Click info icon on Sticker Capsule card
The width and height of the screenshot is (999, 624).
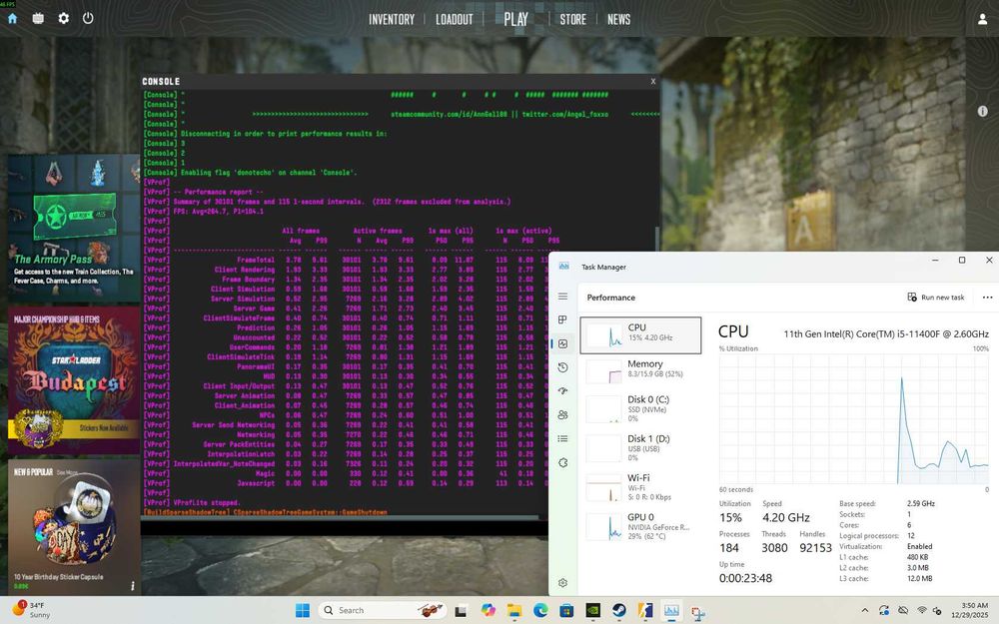(x=133, y=586)
